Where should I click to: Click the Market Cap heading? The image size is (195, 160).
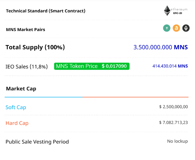21,89
